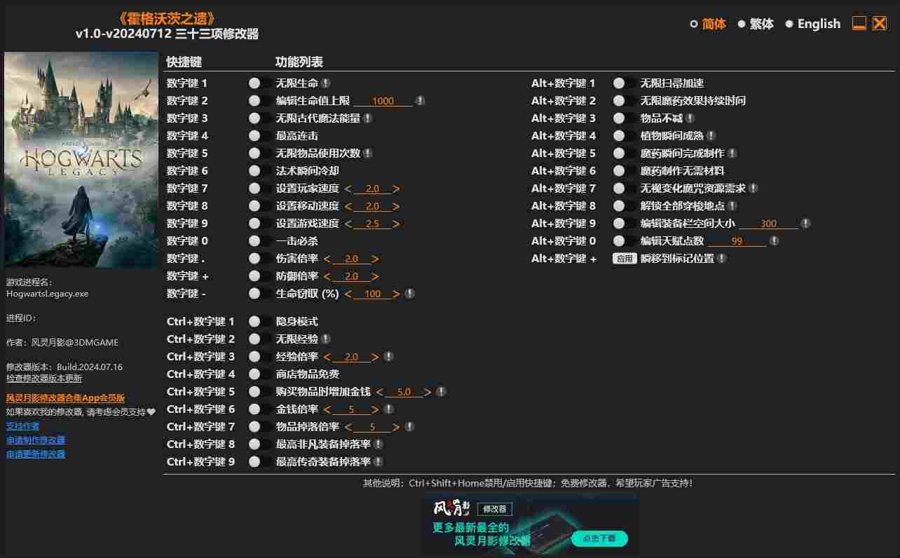Click info icon beside 植物瞬间成熟

tap(711, 135)
